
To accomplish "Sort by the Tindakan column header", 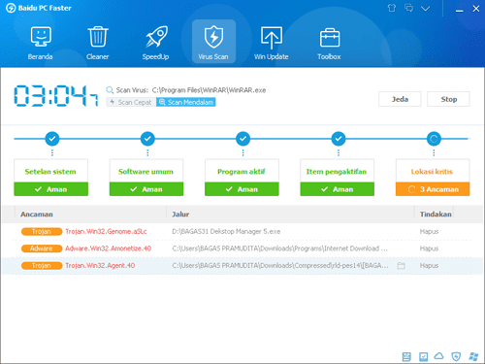I will coord(436,215).
